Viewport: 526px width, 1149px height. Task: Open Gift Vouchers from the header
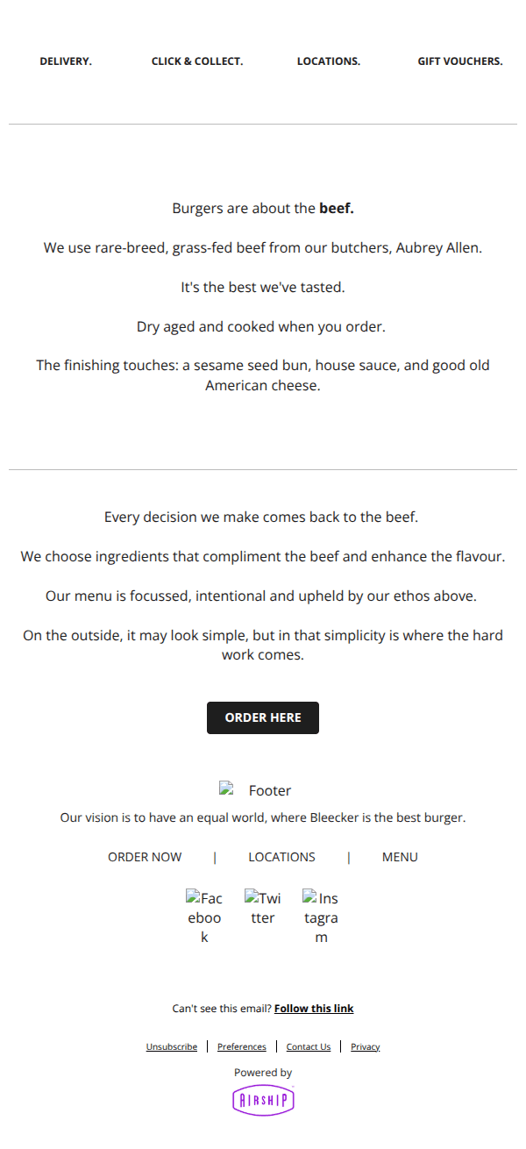point(460,61)
